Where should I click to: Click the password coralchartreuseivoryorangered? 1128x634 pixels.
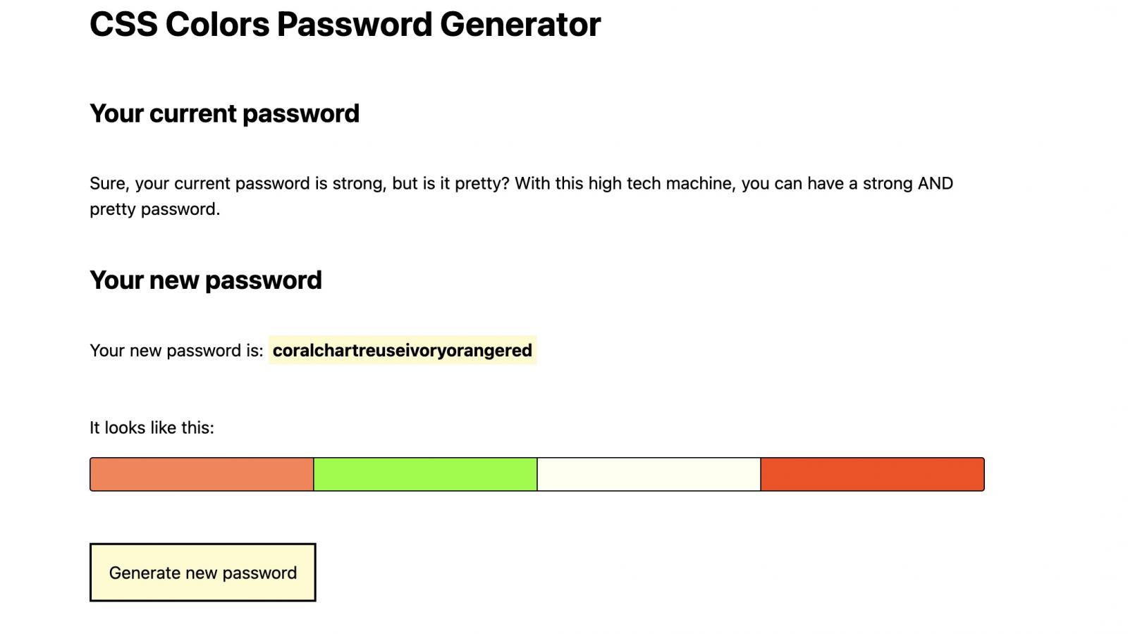(x=403, y=349)
